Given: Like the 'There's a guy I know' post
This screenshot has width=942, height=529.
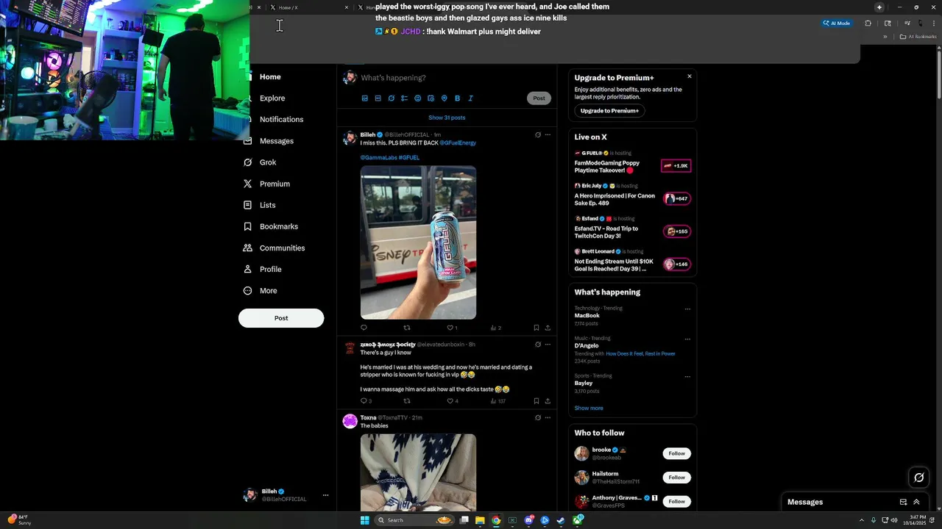Looking at the screenshot, I should [450, 401].
